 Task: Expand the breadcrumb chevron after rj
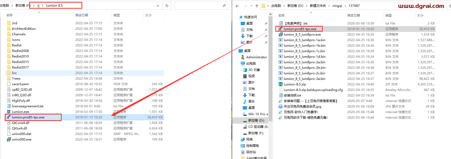(42, 6)
